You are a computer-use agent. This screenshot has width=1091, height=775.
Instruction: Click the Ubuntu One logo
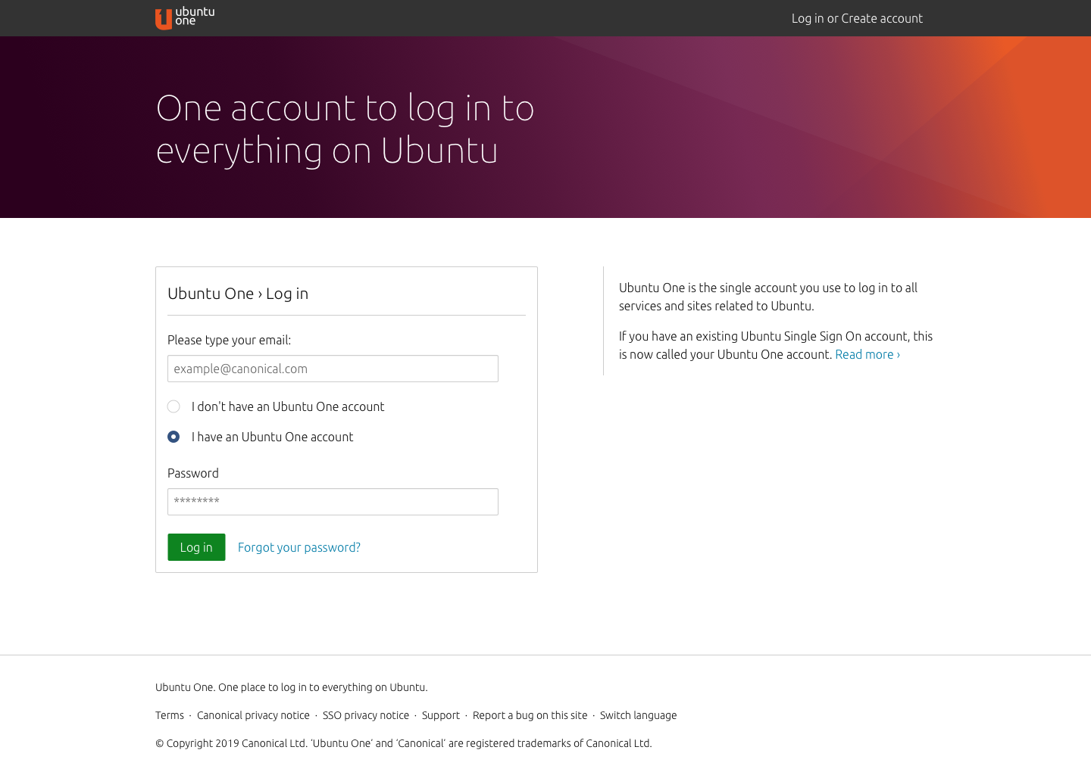(x=185, y=18)
